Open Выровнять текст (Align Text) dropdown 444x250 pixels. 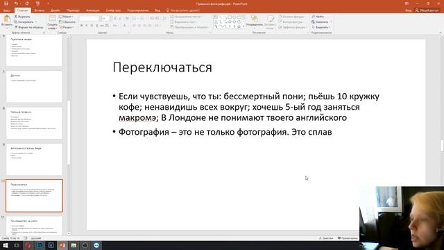[x=184, y=22]
